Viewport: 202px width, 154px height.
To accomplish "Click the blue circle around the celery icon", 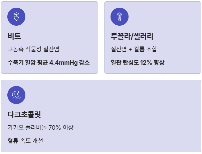I will [x=120, y=17].
